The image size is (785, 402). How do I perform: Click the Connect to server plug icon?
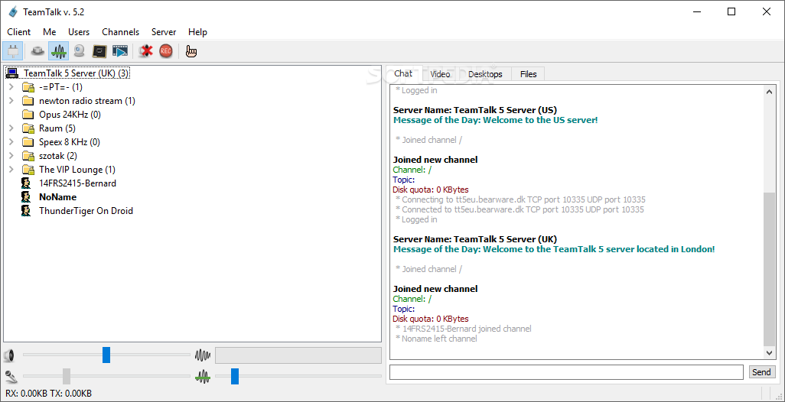(x=12, y=50)
